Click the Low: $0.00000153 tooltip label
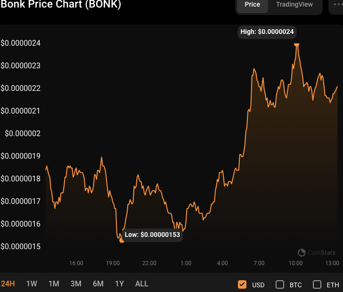Image resolution: width=343 pixels, height=292 pixels. (152, 234)
